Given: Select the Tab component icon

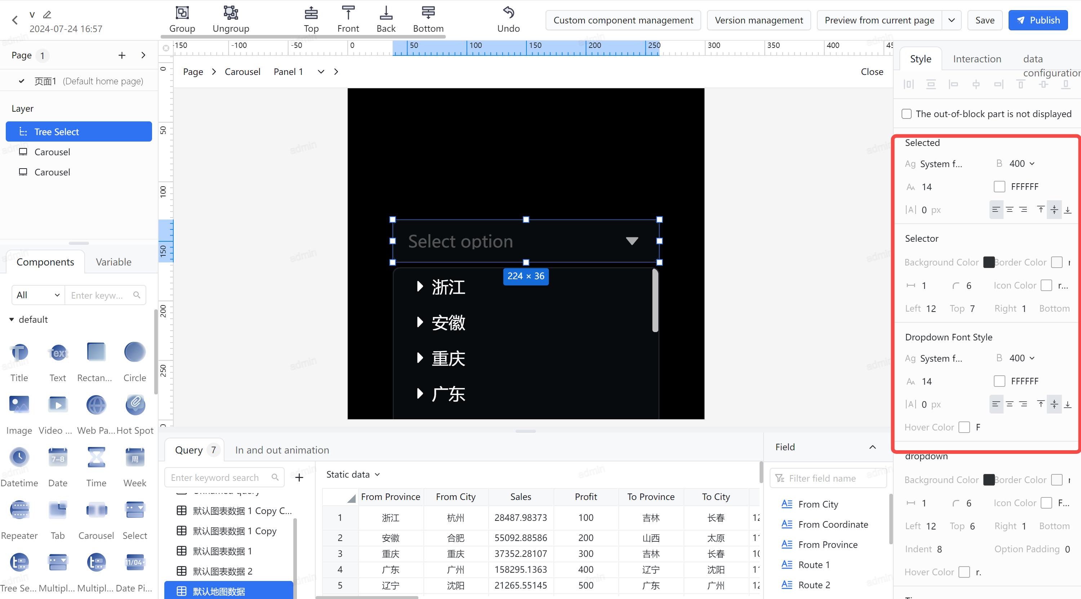Looking at the screenshot, I should pyautogui.click(x=58, y=510).
